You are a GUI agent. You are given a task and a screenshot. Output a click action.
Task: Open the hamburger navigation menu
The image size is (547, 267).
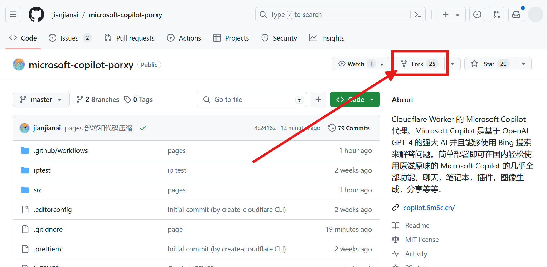(13, 14)
